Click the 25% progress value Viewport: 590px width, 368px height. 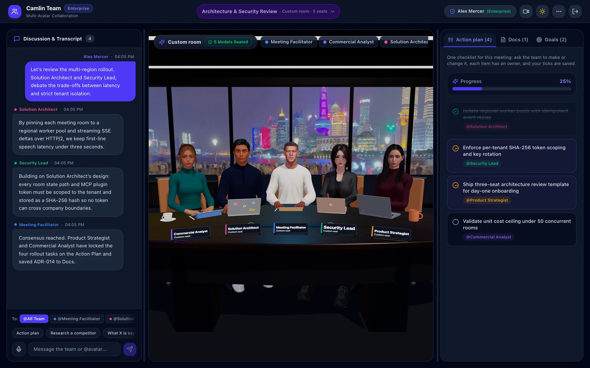[x=565, y=81]
